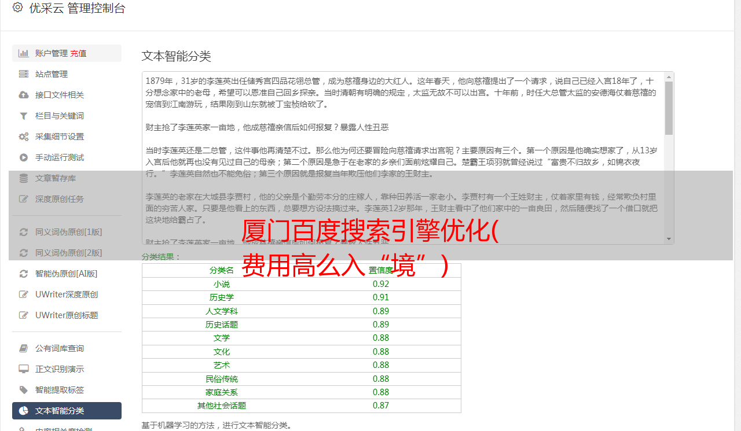Open 采集细节设置 settings
The image size is (741, 431).
tap(67, 137)
